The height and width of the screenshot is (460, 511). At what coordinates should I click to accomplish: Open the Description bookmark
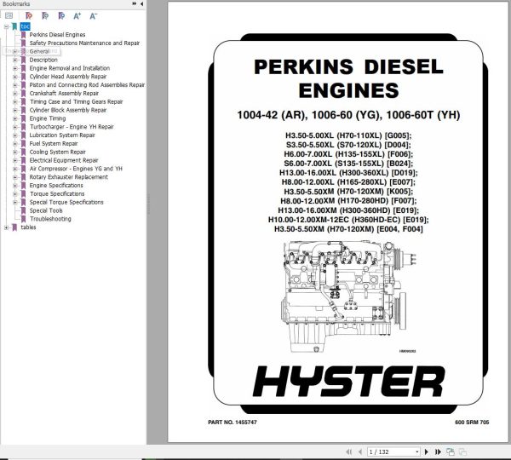coord(43,60)
